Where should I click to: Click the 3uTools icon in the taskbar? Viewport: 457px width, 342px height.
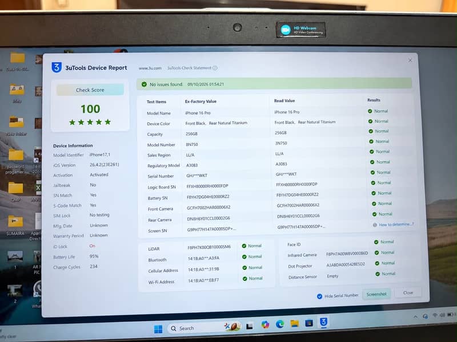(323, 322)
